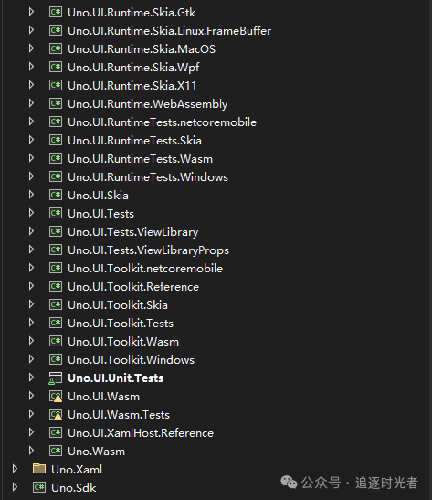Select Uno.UI.Toolkit.Reference in the tree
The height and width of the screenshot is (500, 432).
(x=133, y=287)
